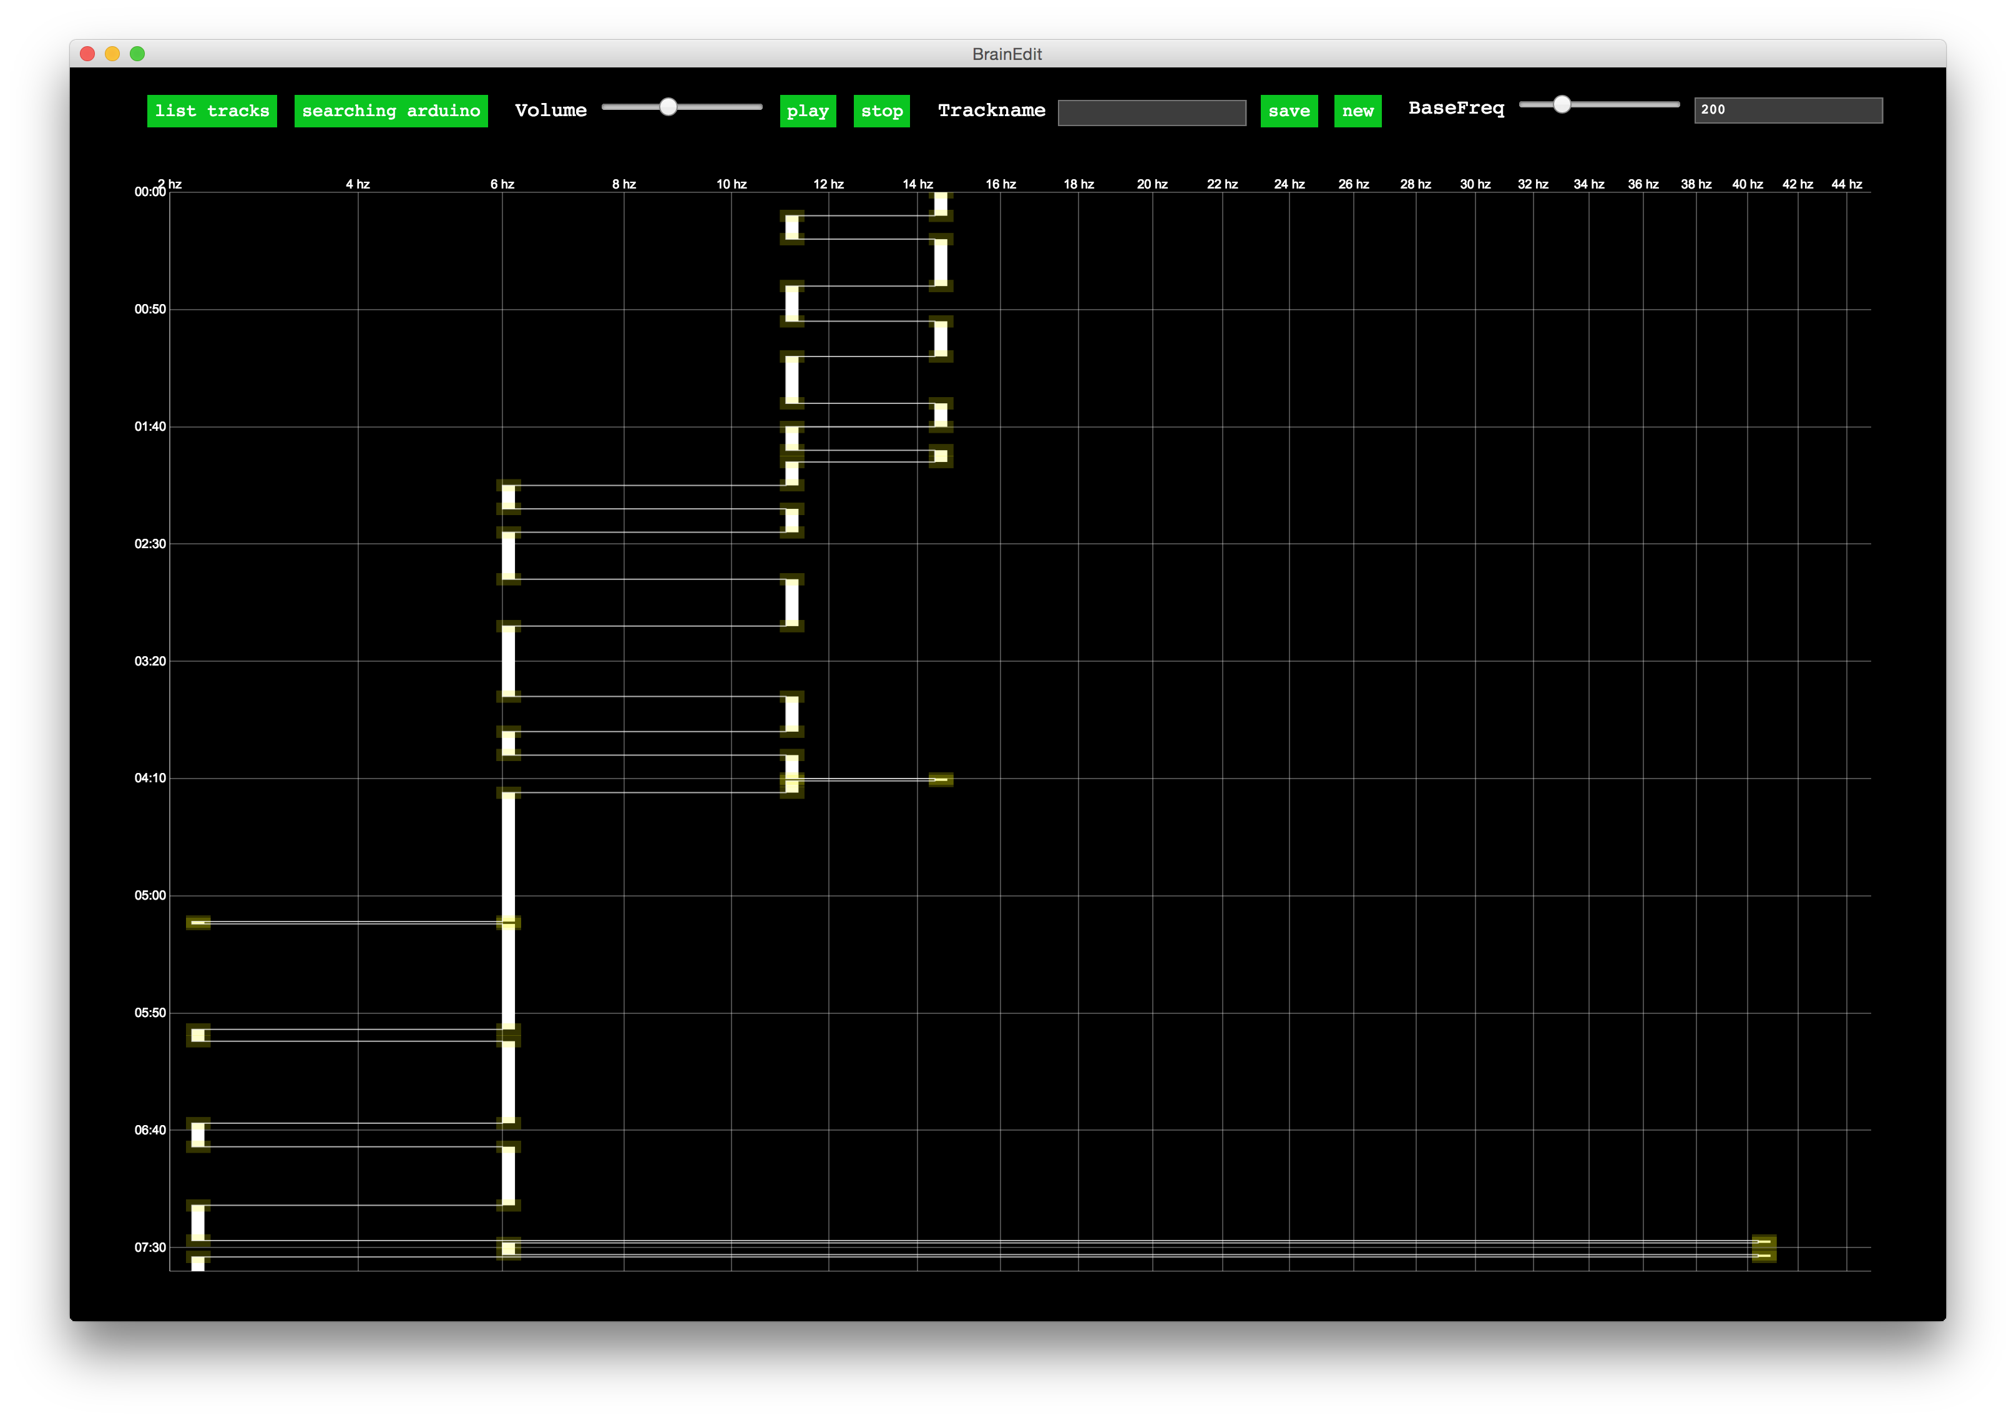Click the 01:40 time label
Screen dimensions: 2016x1421
150,426
